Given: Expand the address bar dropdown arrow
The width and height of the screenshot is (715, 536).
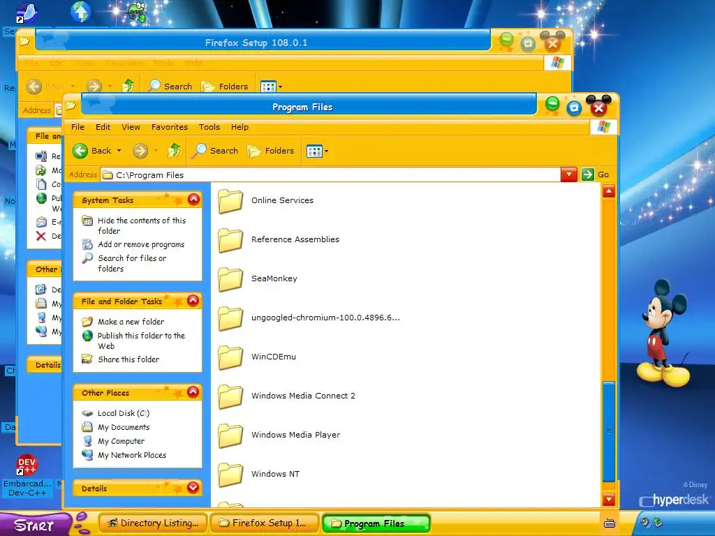Looking at the screenshot, I should click(568, 174).
